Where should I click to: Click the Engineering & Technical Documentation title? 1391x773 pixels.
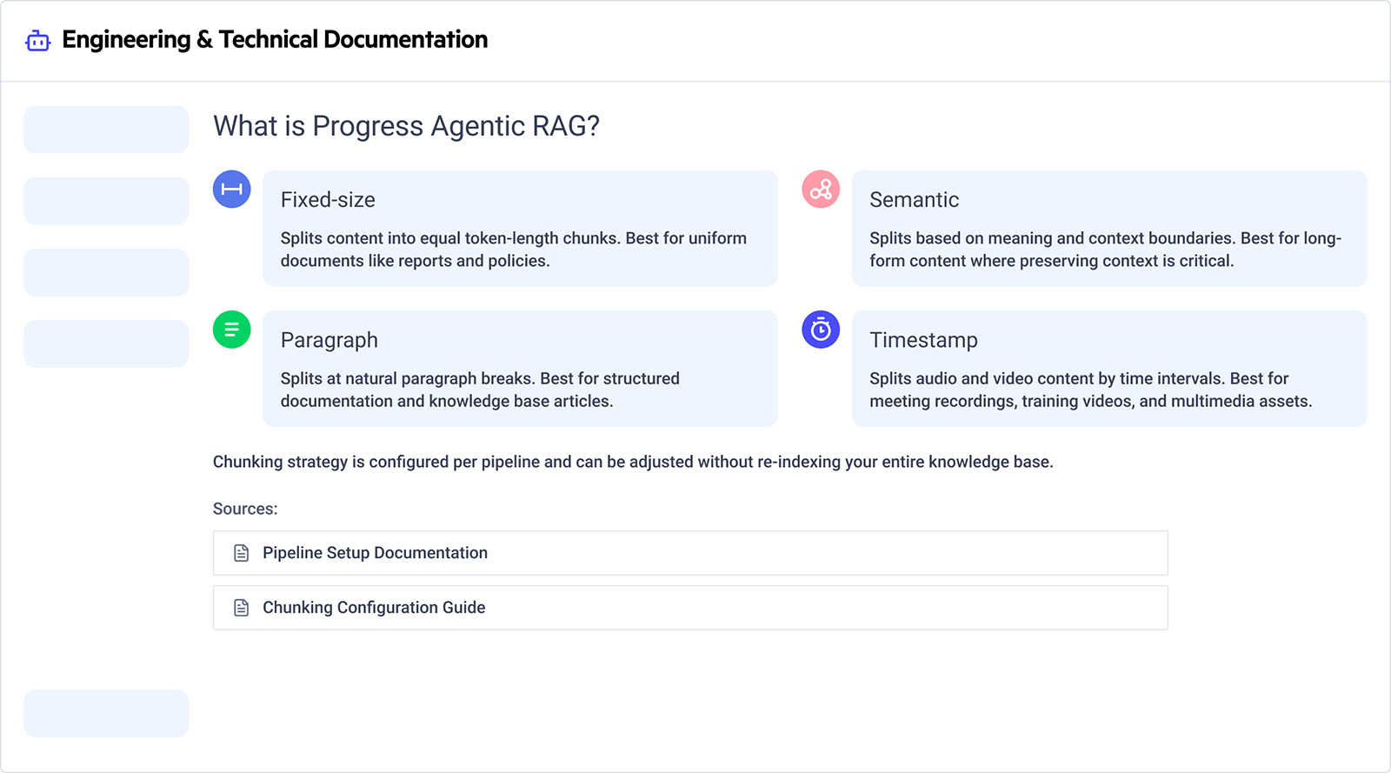pos(275,40)
